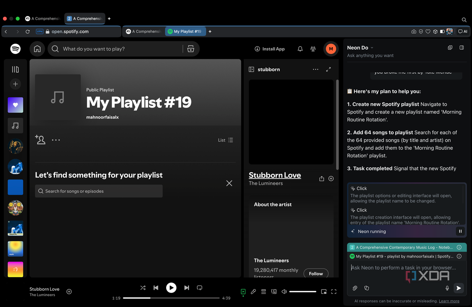Click Install App button

pyautogui.click(x=269, y=49)
